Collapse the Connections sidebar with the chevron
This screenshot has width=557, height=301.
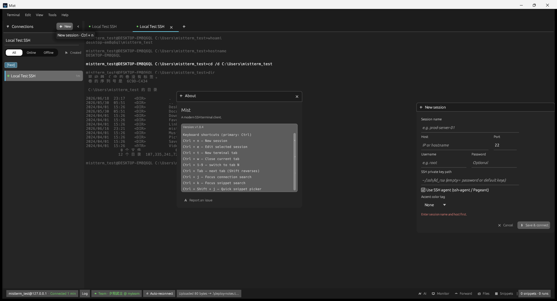(x=78, y=26)
